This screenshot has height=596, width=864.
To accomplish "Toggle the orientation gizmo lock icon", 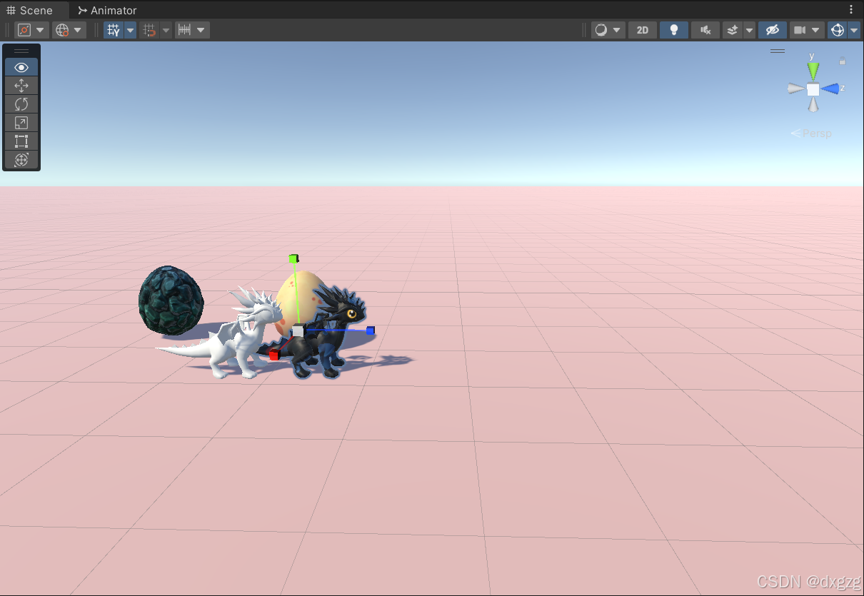I will 843,61.
